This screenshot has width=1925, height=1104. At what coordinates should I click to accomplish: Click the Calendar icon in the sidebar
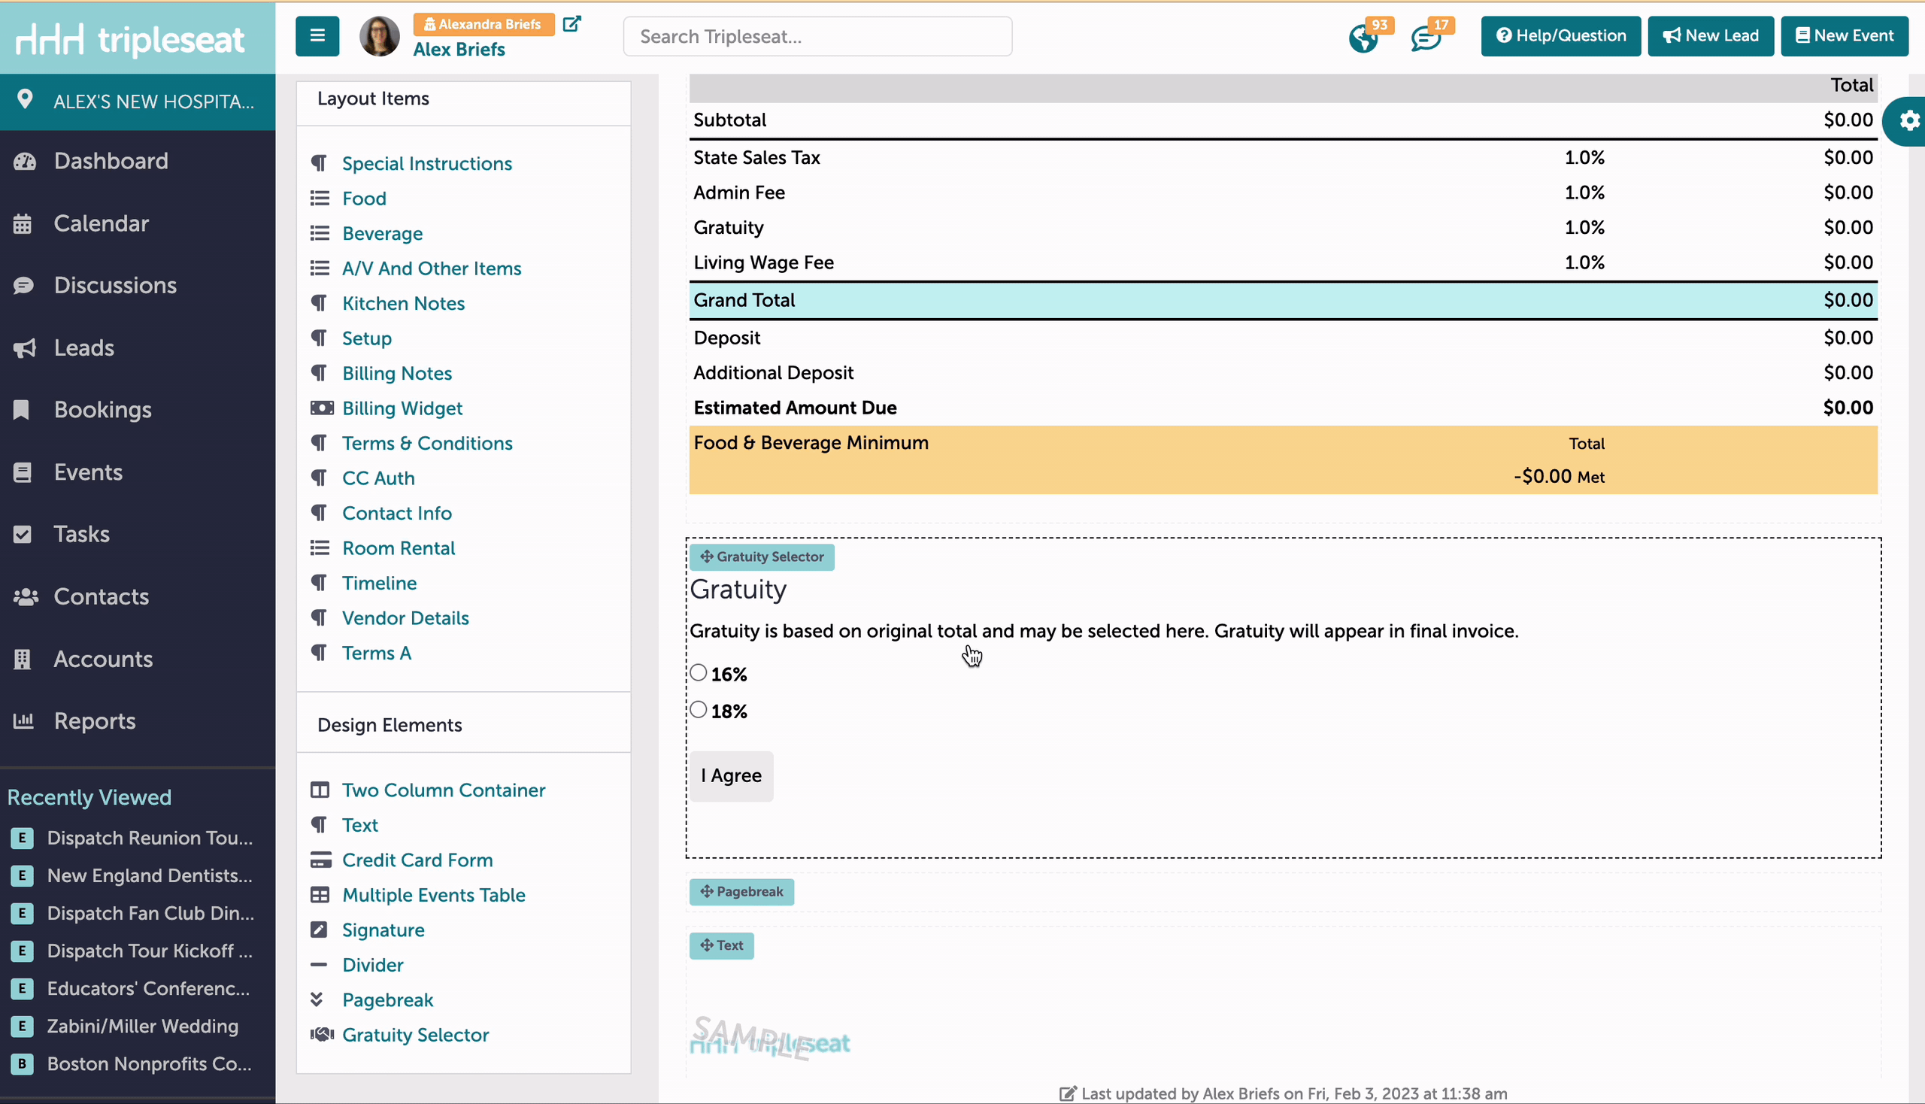click(x=23, y=223)
